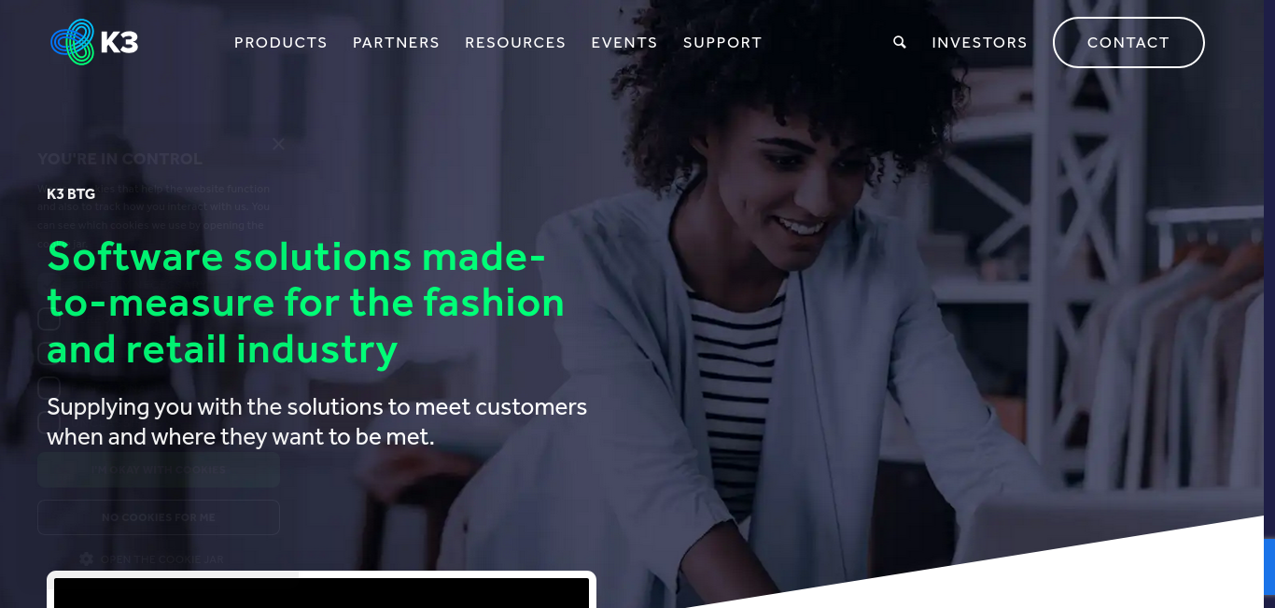Click the black video frame at bottom
The height and width of the screenshot is (608, 1275).
(321, 592)
